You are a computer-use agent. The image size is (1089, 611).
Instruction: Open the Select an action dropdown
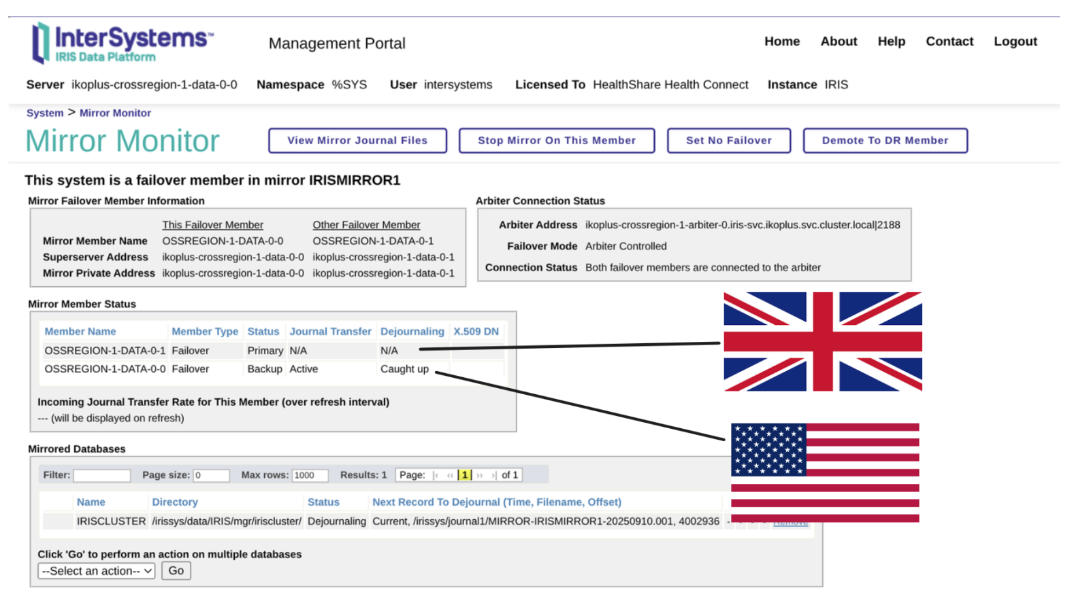[x=97, y=571]
